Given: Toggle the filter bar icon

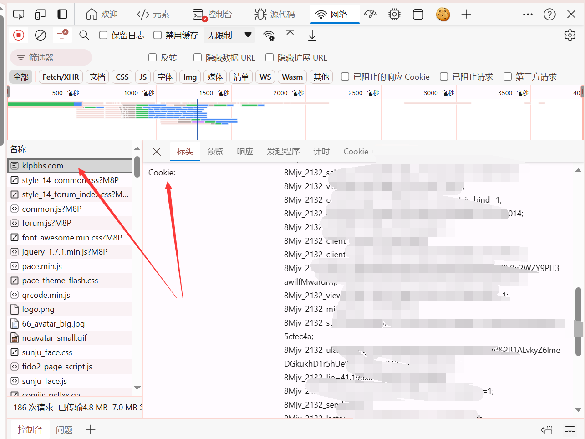Looking at the screenshot, I should pyautogui.click(x=61, y=35).
